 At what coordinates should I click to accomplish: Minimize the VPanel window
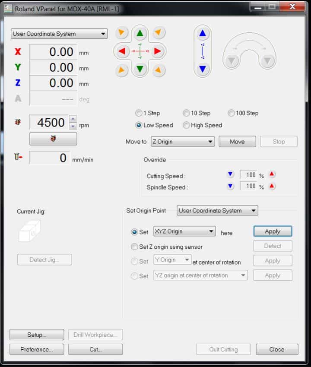pyautogui.click(x=258, y=7)
